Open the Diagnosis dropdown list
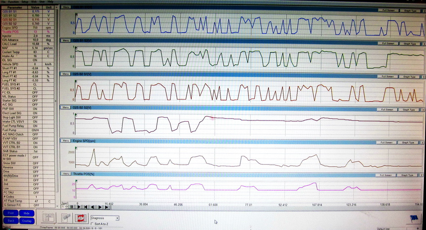The width and height of the screenshot is (426, 230). [117, 218]
